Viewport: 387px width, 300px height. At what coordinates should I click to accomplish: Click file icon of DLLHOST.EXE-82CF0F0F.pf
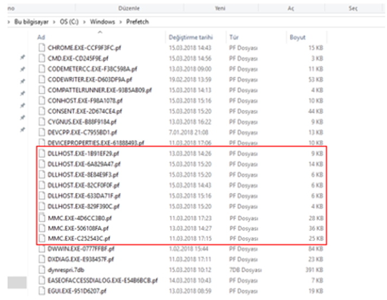pos(42,185)
